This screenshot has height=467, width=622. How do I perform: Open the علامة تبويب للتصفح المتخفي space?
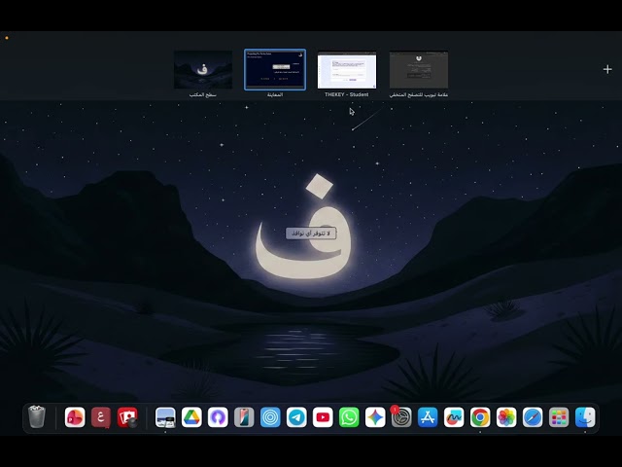coord(419,70)
